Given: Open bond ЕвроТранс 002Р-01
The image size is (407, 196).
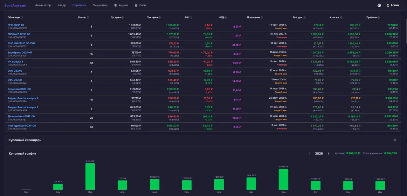Looking at the screenshot, I should coord(20,53).
